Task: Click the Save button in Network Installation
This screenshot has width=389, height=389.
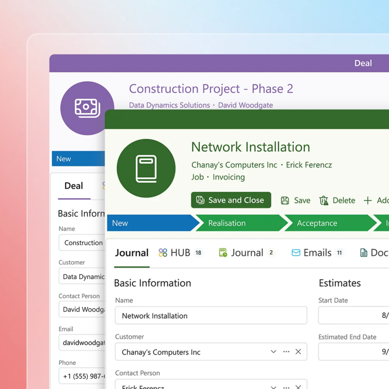Action: tap(296, 200)
